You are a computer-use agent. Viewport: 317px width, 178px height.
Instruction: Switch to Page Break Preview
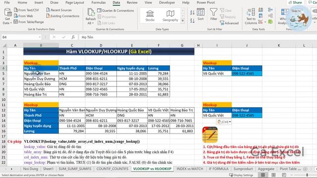click(284, 175)
